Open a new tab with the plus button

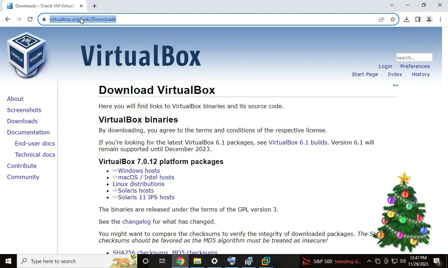pos(94,6)
